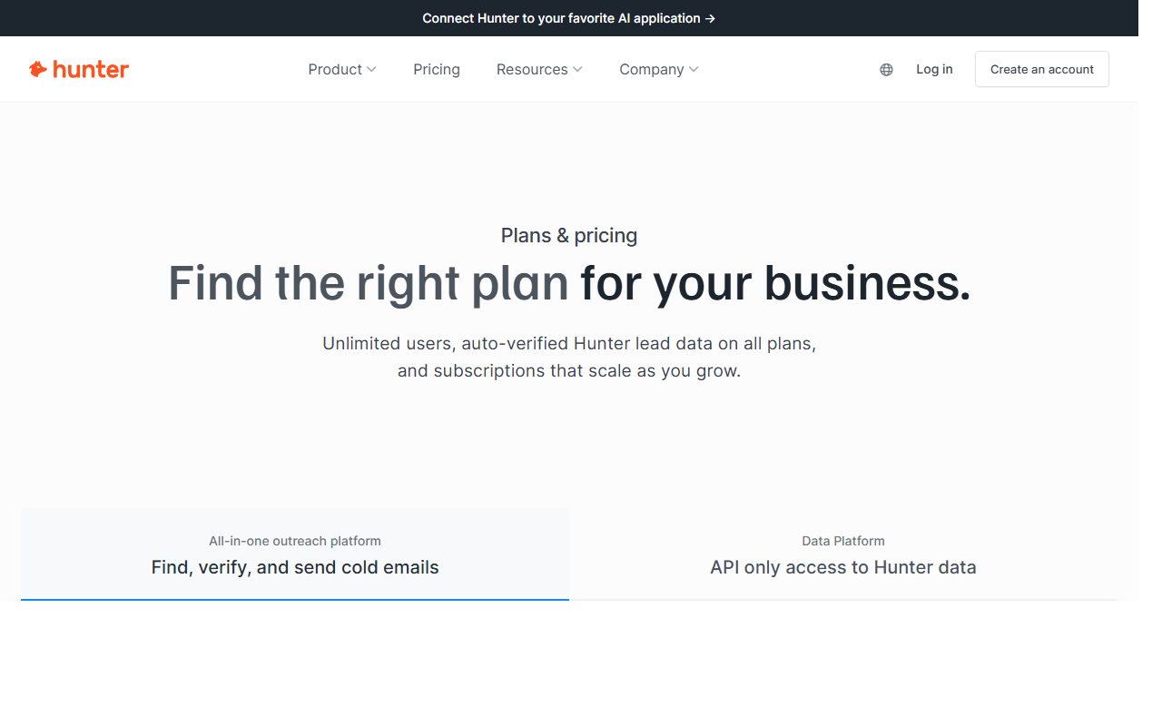
Task: Click the 'Find the right plan' headline
Action: (x=569, y=282)
